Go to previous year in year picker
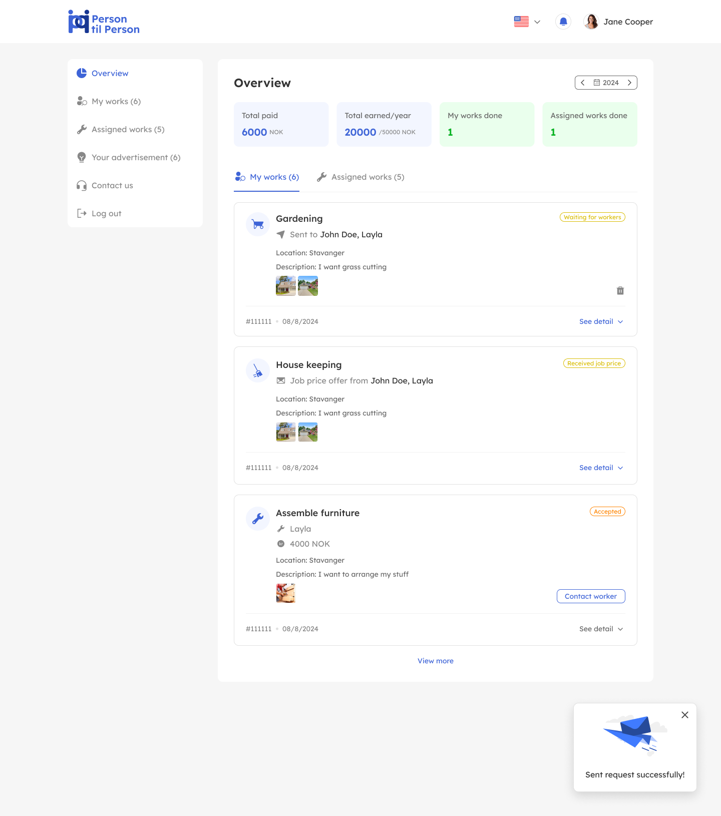 tap(583, 83)
